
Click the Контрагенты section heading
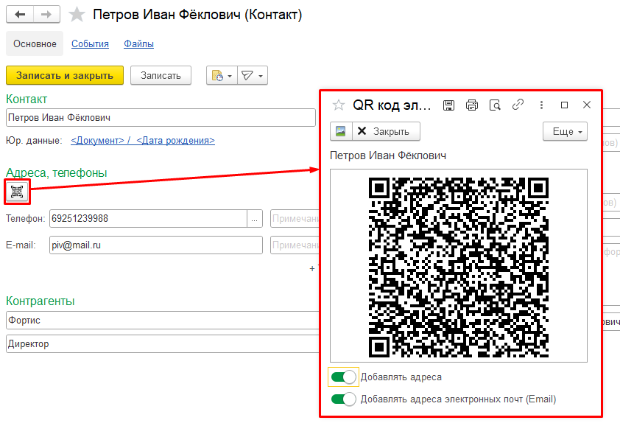[40, 301]
